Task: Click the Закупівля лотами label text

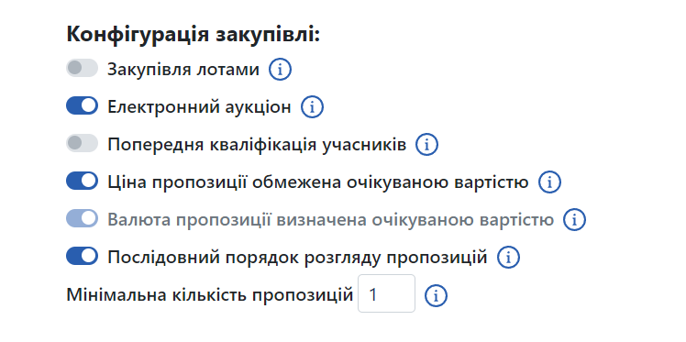Action: click(183, 70)
